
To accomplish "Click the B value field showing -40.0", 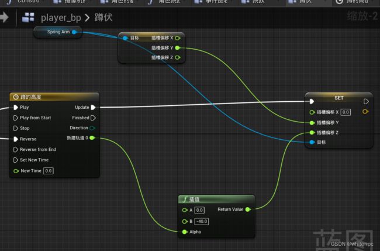I will click(202, 221).
